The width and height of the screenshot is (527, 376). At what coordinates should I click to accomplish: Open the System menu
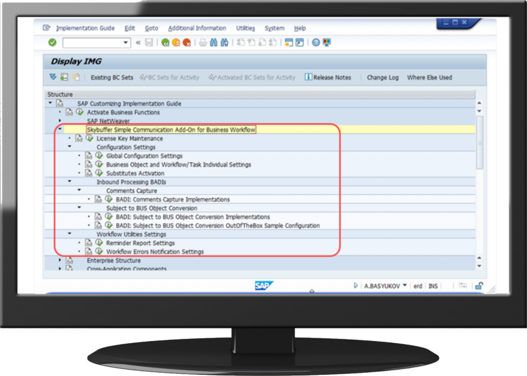coord(275,28)
